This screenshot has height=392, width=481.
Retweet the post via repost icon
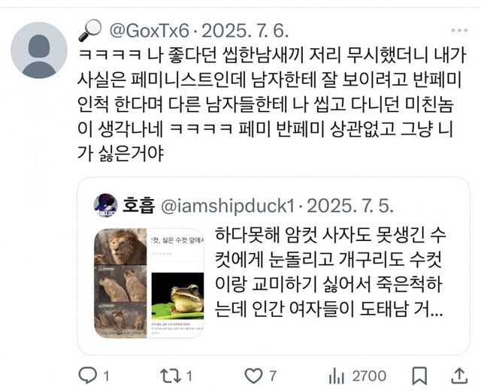[171, 375]
